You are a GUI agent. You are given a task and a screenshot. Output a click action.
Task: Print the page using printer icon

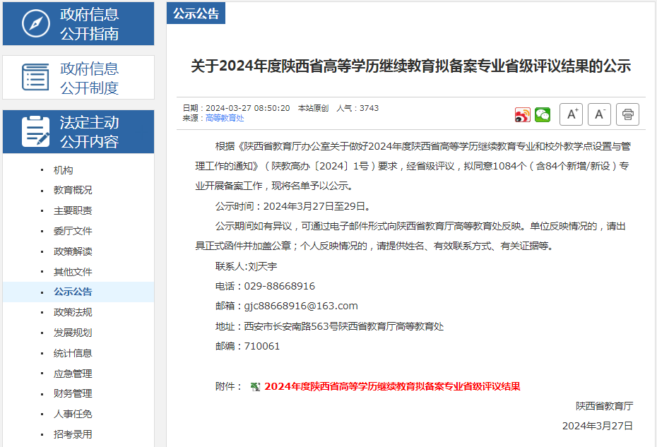click(x=627, y=114)
